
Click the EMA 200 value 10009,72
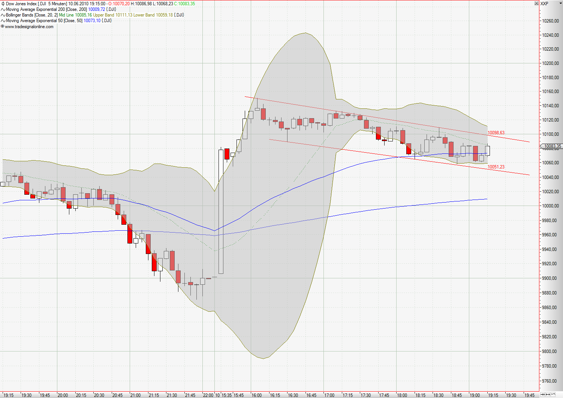(97, 9)
